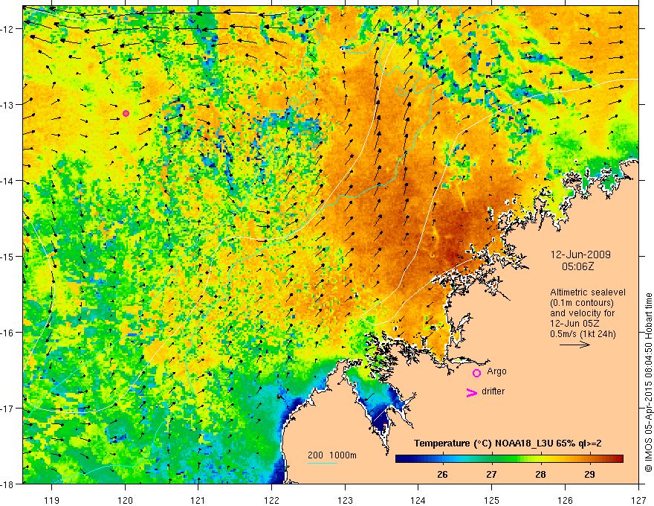Click the date label 12-Jun-2009

[x=580, y=254]
